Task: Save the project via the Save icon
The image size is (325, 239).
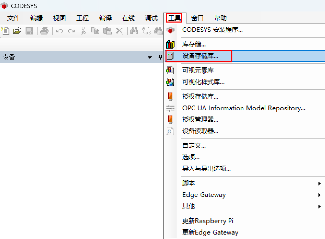Action: (29, 31)
